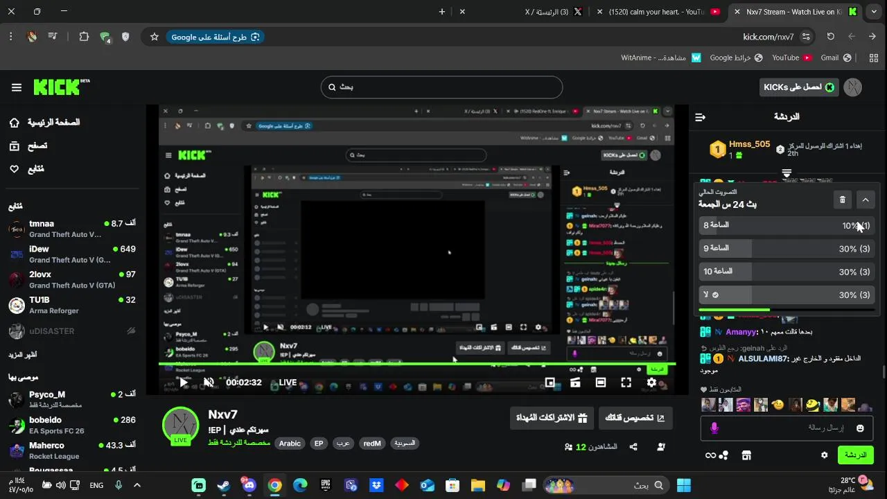Click Gifted subscriptions button
This screenshot has height=499, width=887.
(552, 418)
